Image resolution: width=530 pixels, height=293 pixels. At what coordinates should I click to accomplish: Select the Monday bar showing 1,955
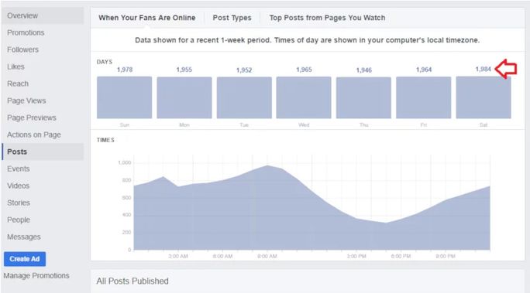184,97
